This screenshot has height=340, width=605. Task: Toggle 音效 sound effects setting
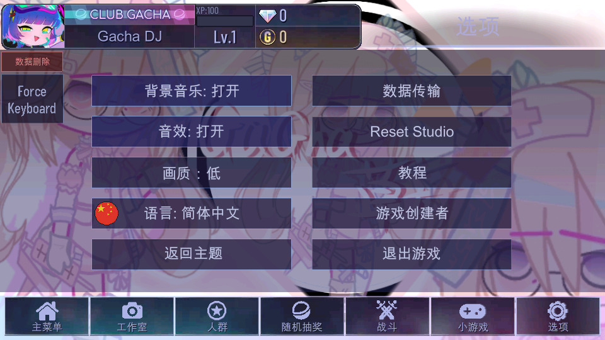point(192,132)
